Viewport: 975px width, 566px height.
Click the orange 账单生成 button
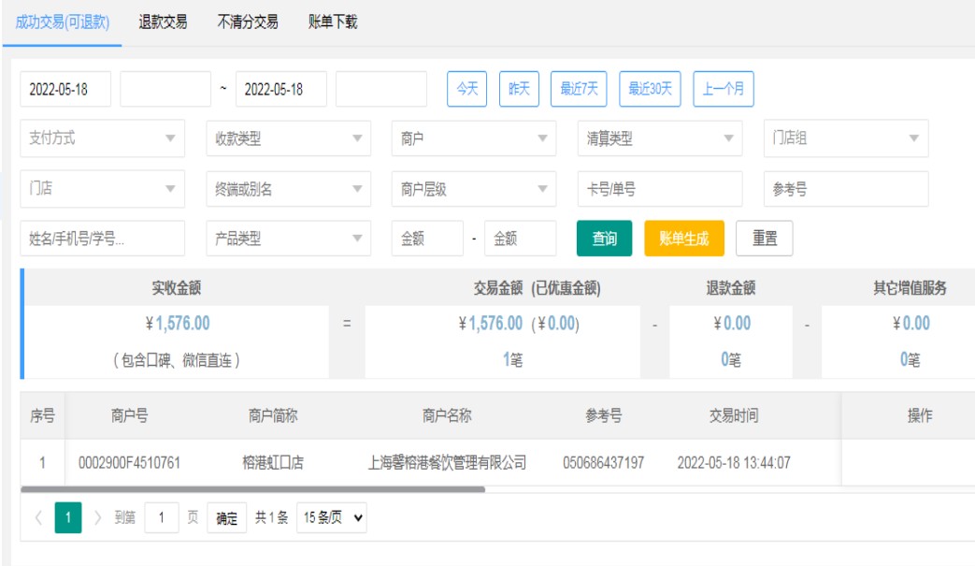pos(683,239)
